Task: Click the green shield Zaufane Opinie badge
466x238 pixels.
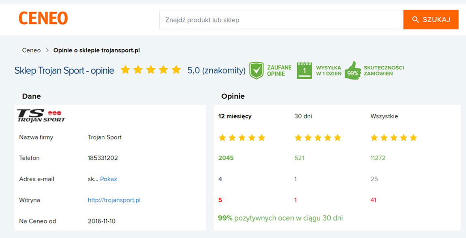Action: point(256,71)
